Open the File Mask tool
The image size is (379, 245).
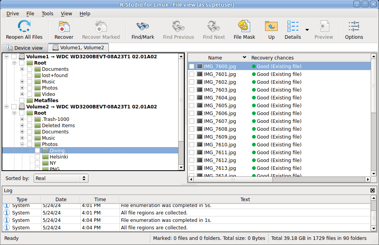[x=244, y=26]
